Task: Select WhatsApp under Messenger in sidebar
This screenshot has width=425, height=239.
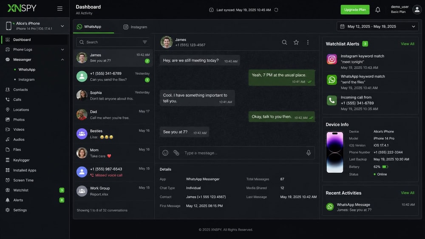Action: coord(27,70)
